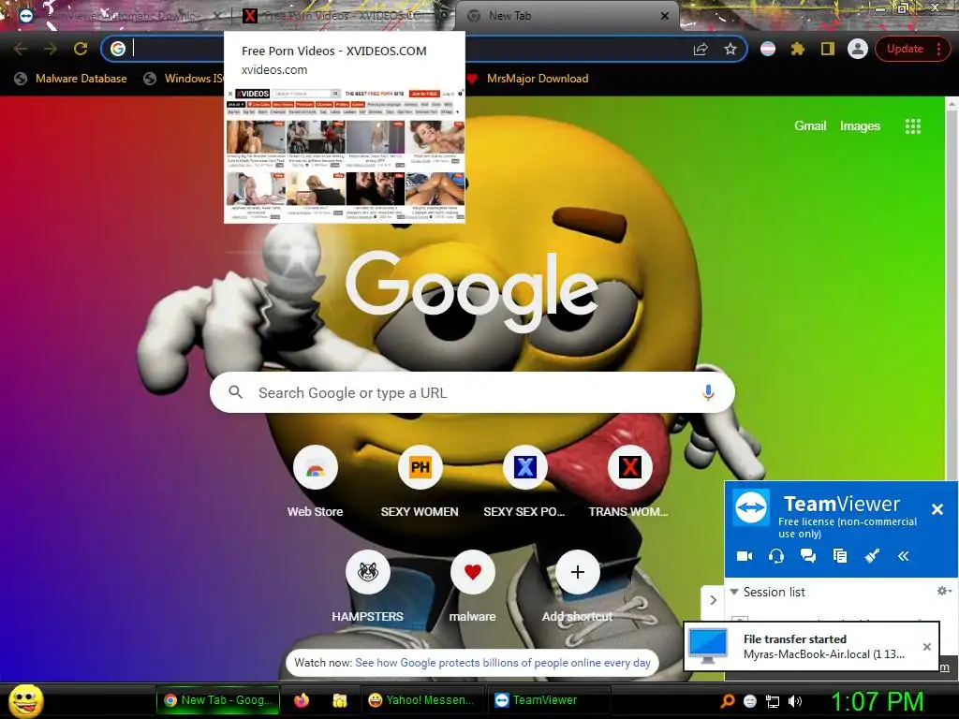Click the browser forward arrow
The image size is (959, 719).
point(51,49)
